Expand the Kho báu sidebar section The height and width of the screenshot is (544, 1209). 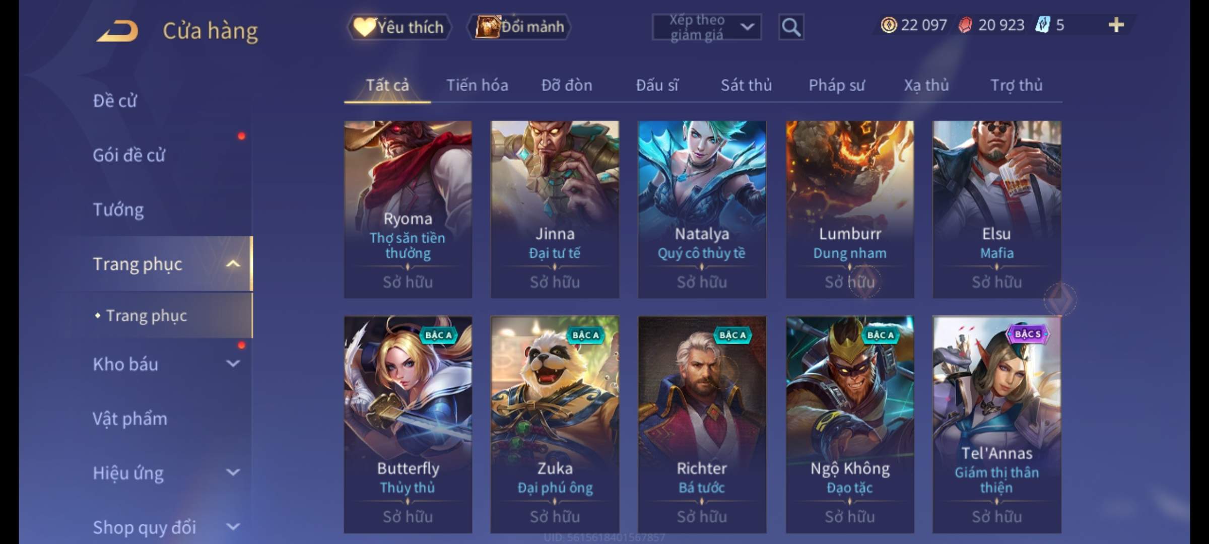coord(233,364)
